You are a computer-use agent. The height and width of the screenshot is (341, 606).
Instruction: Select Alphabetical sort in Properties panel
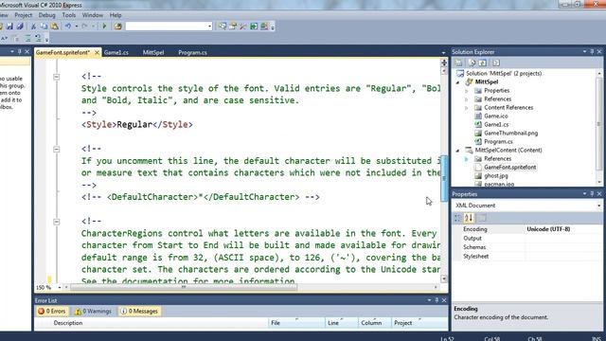point(469,218)
